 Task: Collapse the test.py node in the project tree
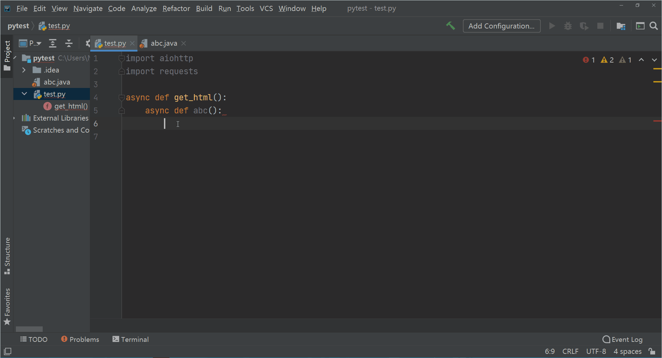tap(24, 94)
